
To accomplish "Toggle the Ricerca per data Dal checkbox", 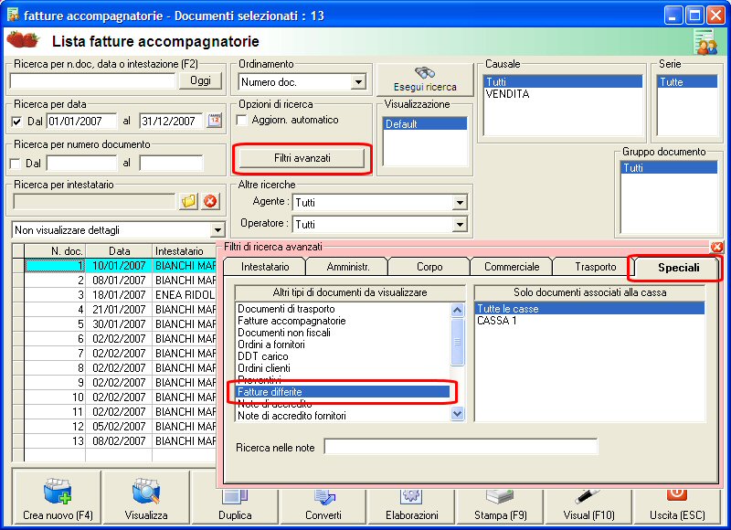I will click(x=16, y=122).
